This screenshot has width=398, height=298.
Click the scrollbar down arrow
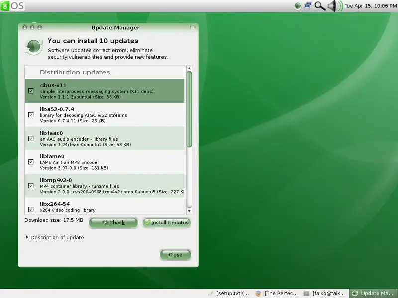pos(189,211)
